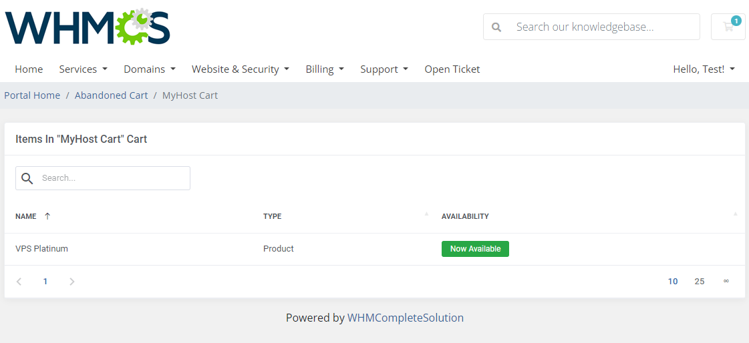The height and width of the screenshot is (343, 749).
Task: Click the Type column sort arrow
Action: 426,214
